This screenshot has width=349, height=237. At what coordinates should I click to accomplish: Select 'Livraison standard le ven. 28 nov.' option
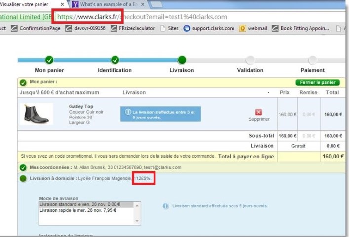tap(86, 204)
